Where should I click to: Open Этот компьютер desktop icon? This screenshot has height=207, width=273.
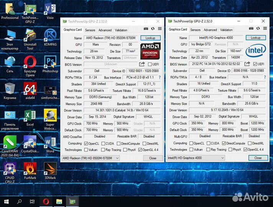(10, 40)
